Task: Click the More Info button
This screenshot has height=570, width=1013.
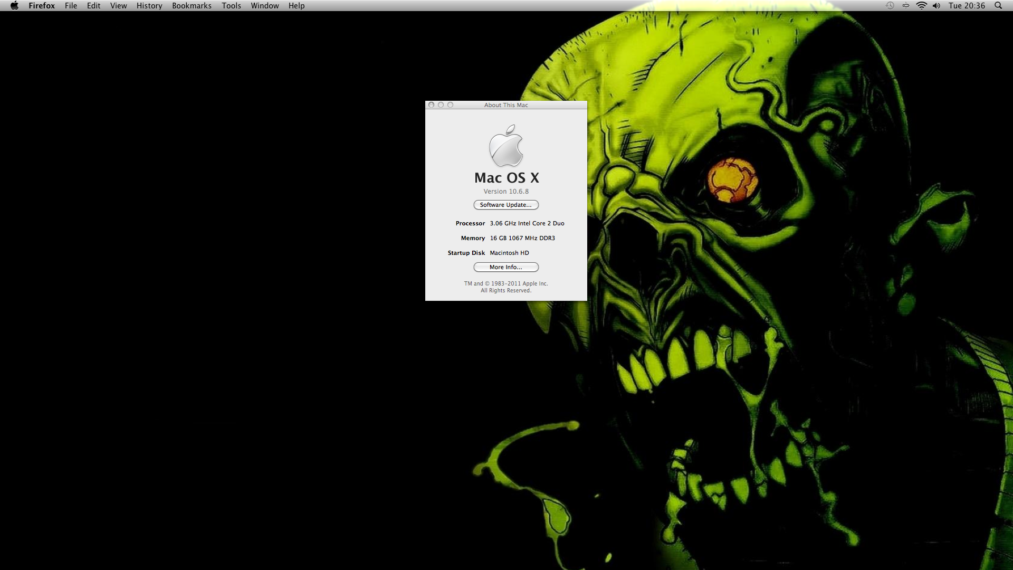Action: [506, 267]
